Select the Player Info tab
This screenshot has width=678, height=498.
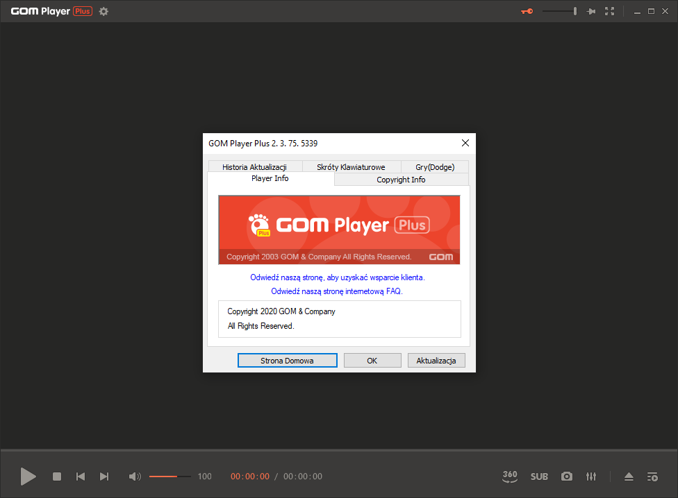[x=270, y=179]
